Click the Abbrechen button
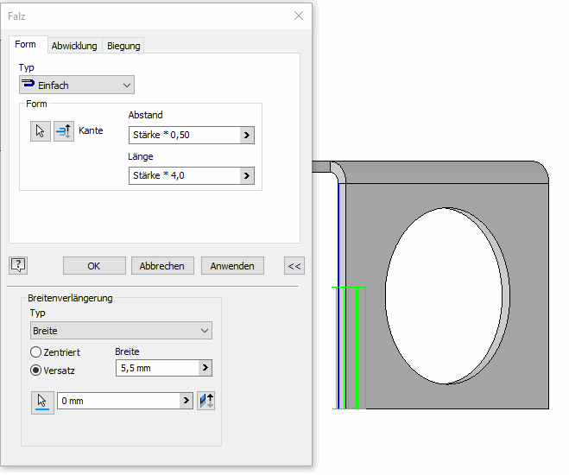This screenshot has width=569, height=475. 161,266
